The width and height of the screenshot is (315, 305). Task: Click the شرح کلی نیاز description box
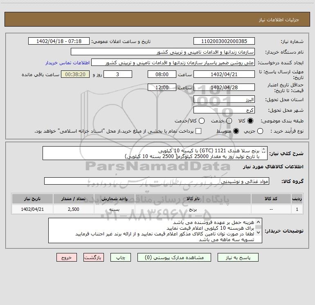(155, 153)
